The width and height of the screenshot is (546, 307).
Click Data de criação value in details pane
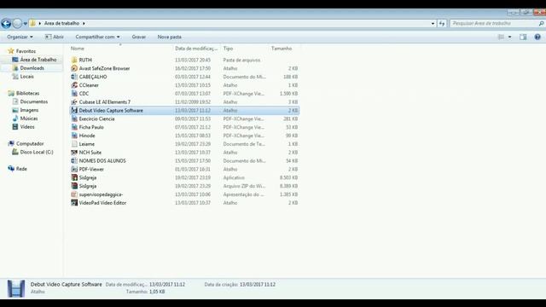pos(258,284)
